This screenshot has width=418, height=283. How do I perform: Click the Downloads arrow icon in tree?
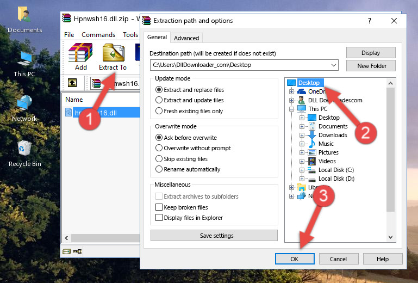[x=312, y=135]
